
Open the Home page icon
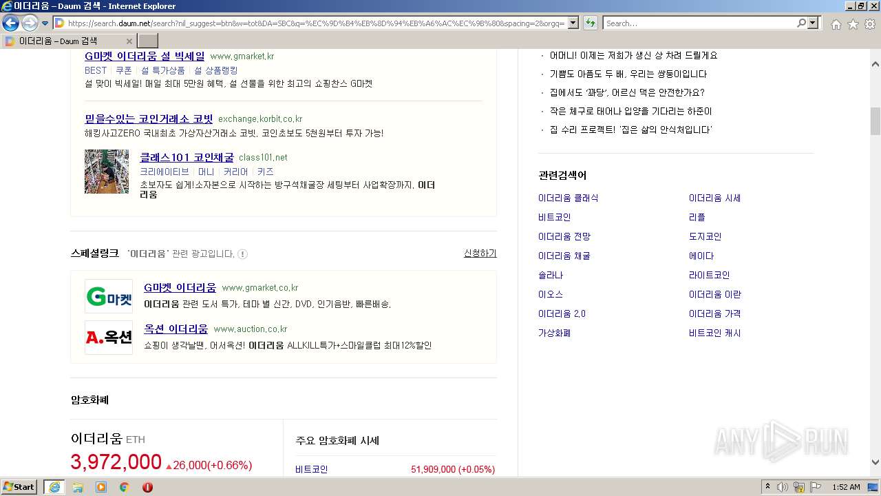tap(836, 24)
